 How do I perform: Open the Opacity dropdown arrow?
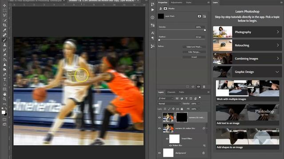pos(199,104)
